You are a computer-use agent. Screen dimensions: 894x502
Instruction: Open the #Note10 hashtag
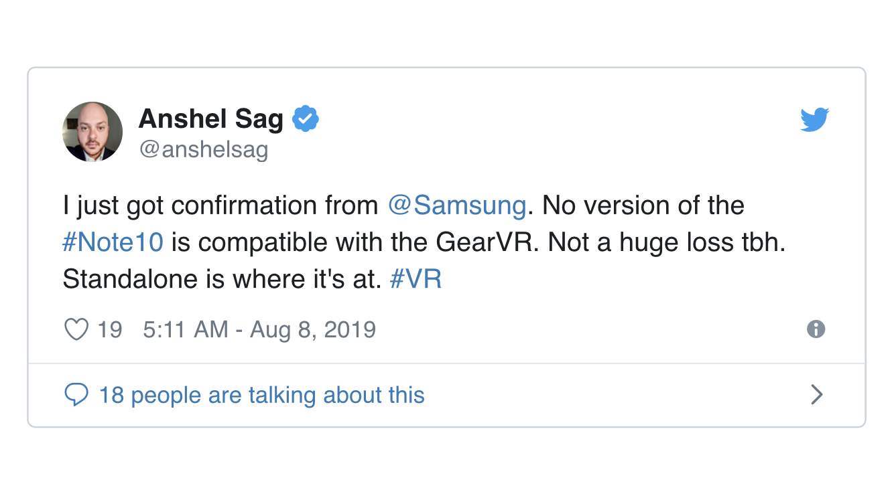point(113,242)
